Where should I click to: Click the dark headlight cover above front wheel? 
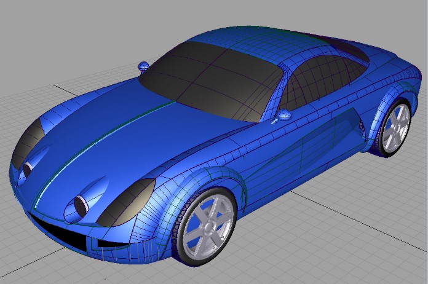126,202
